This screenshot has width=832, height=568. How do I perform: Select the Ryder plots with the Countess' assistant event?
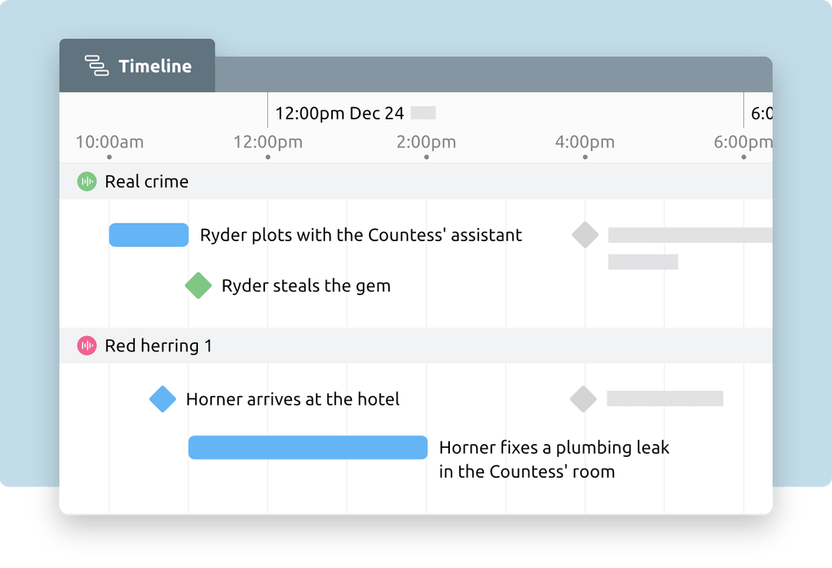[360, 235]
